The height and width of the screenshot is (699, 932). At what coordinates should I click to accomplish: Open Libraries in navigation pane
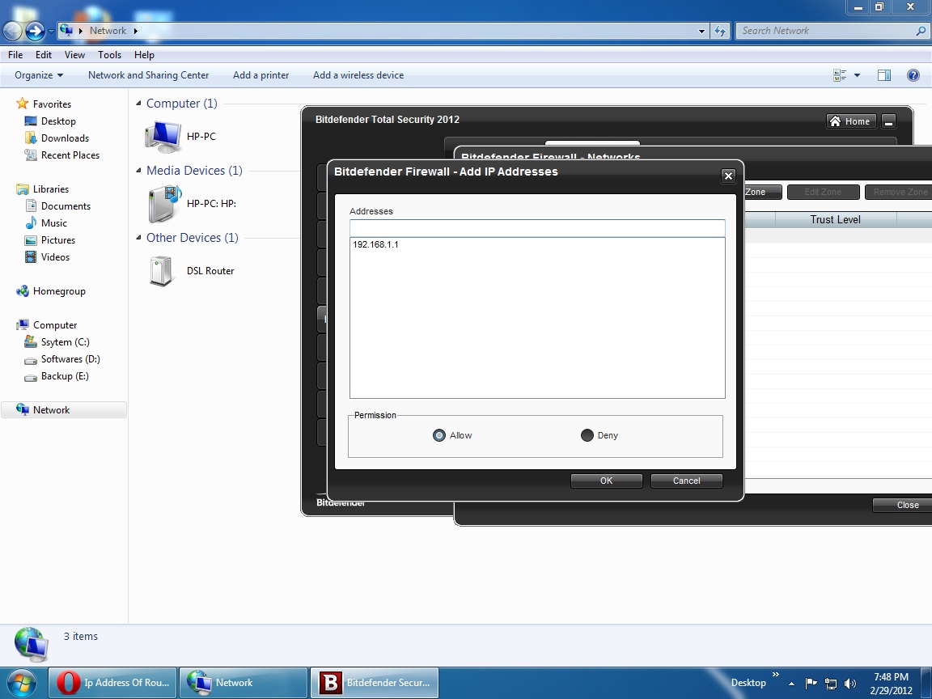point(50,189)
